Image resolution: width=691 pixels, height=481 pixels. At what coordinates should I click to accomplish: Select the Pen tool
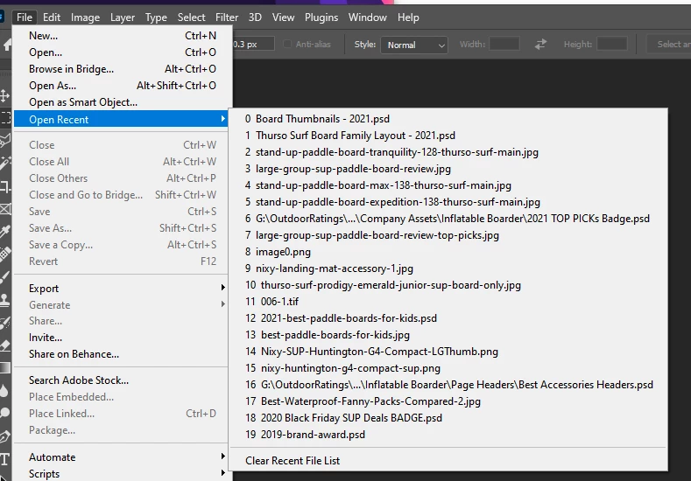[x=5, y=436]
